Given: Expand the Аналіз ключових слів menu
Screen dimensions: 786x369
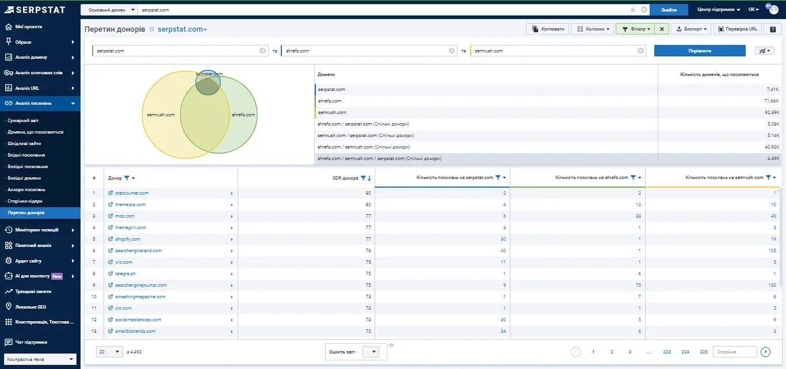Looking at the screenshot, I should 40,73.
